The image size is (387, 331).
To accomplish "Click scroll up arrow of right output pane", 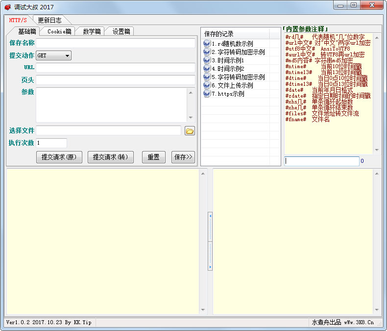I will [x=377, y=174].
